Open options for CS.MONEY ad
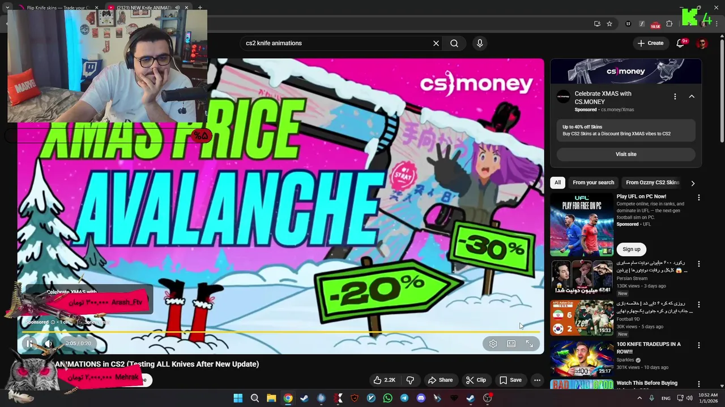This screenshot has width=725, height=407. (x=675, y=97)
